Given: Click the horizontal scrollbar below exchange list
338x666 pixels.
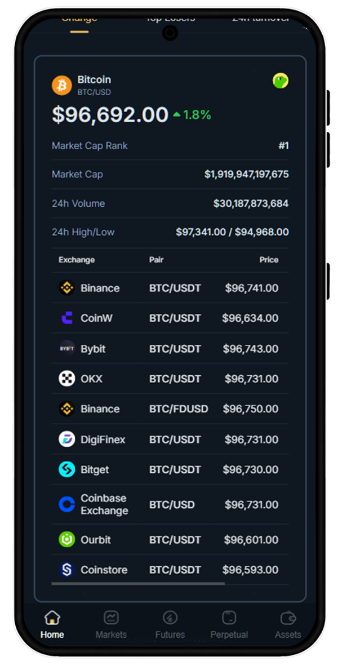Looking at the screenshot, I should tap(138, 584).
